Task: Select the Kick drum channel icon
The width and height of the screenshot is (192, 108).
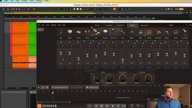Action: point(61,32)
